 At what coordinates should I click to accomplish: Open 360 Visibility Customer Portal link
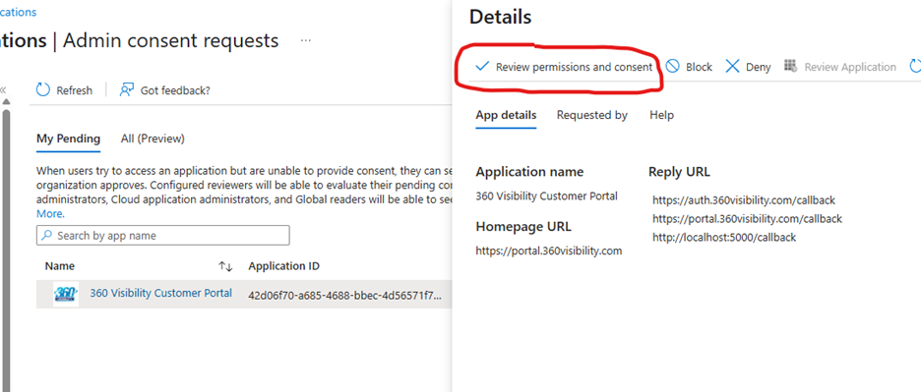(x=161, y=293)
